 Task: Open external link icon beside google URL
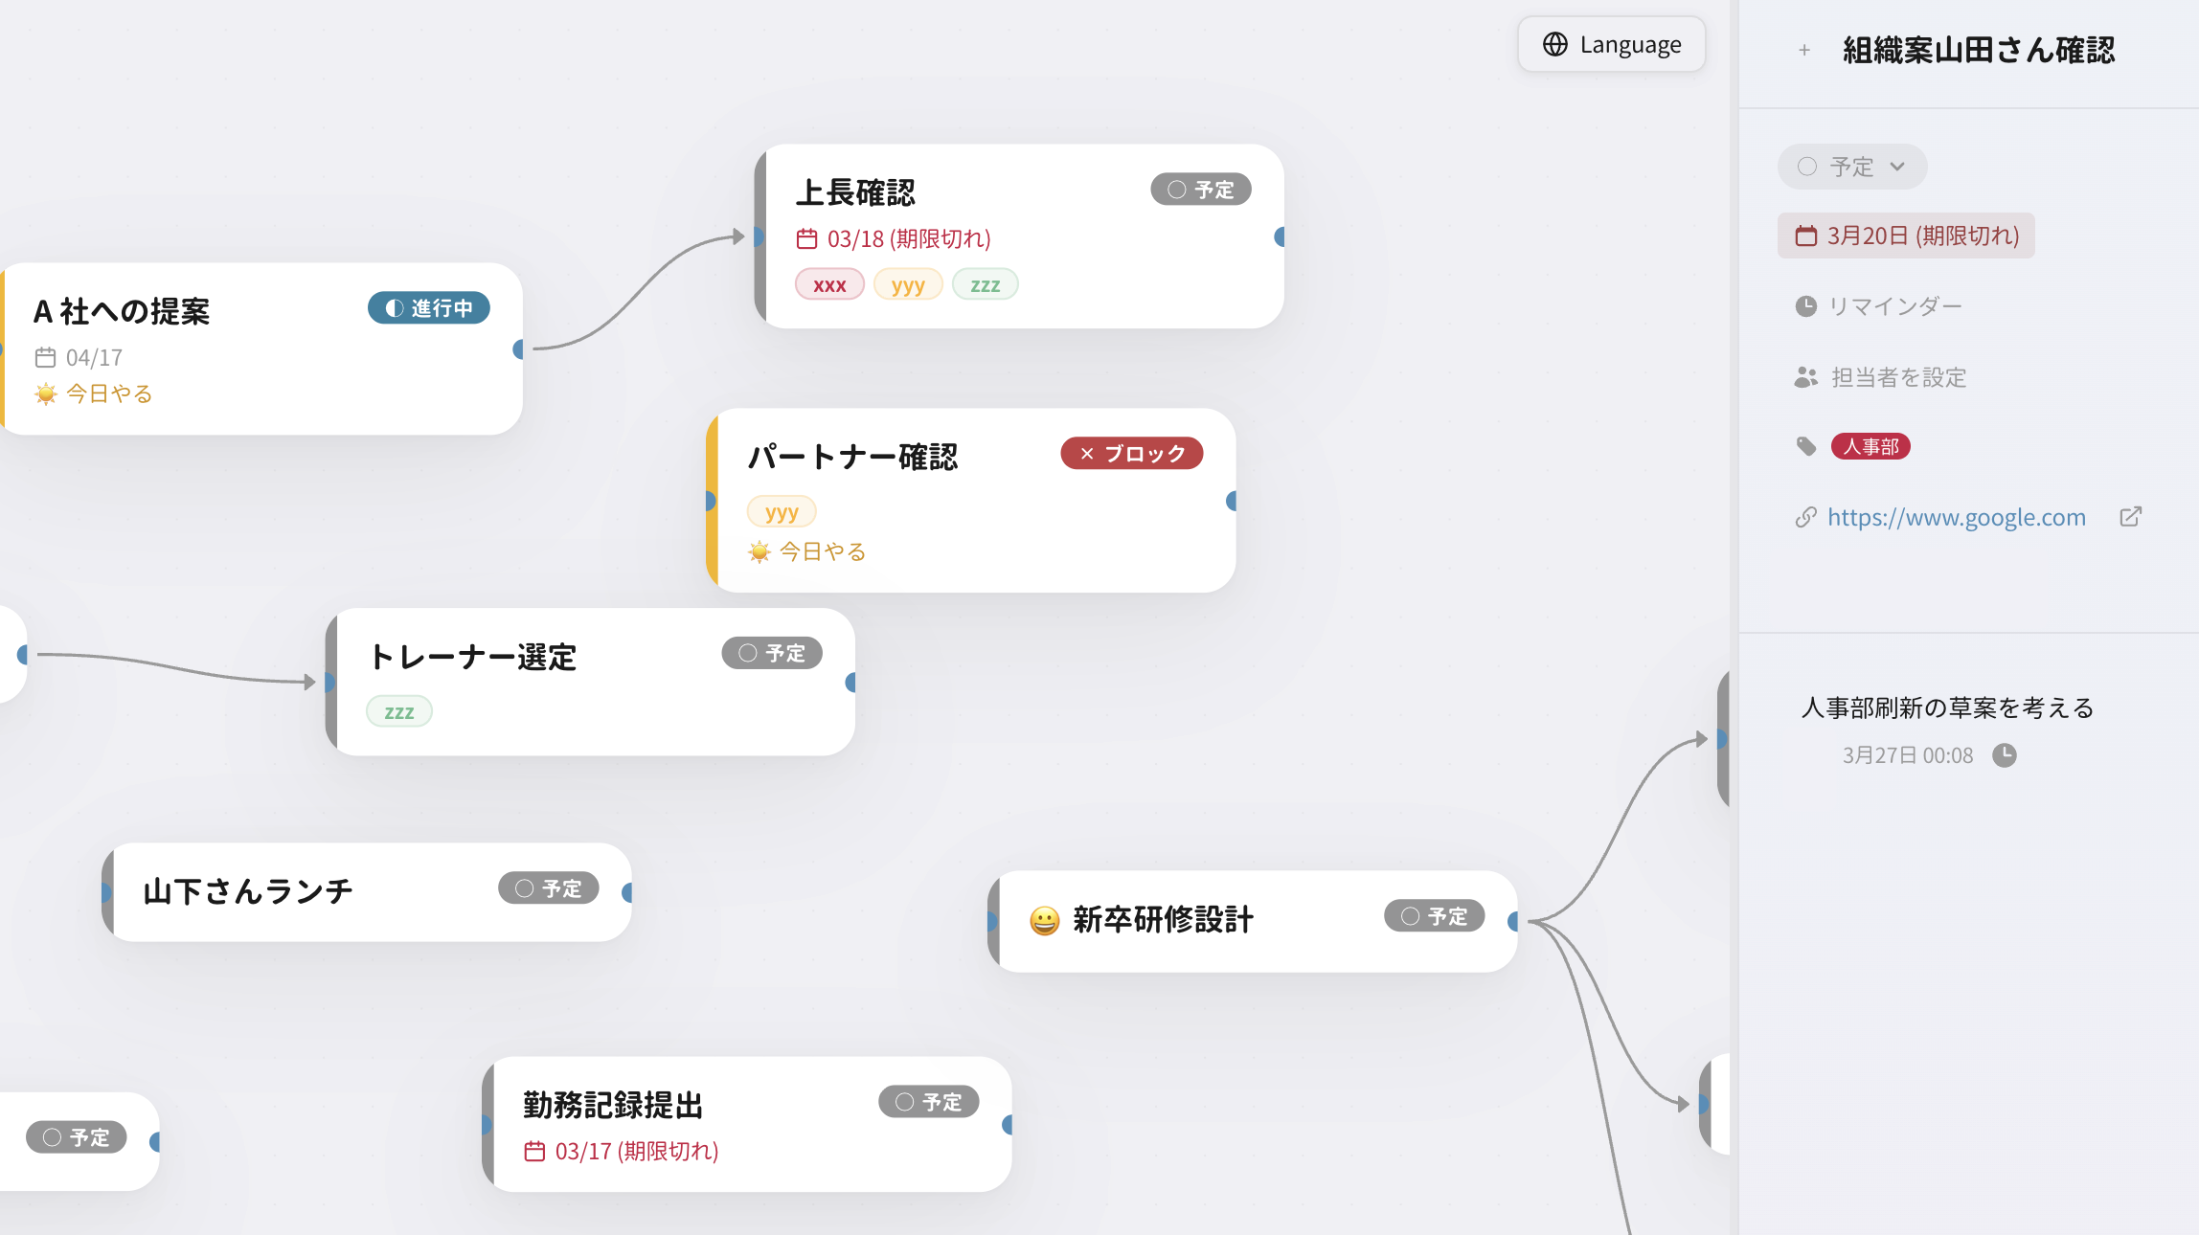coord(2130,517)
